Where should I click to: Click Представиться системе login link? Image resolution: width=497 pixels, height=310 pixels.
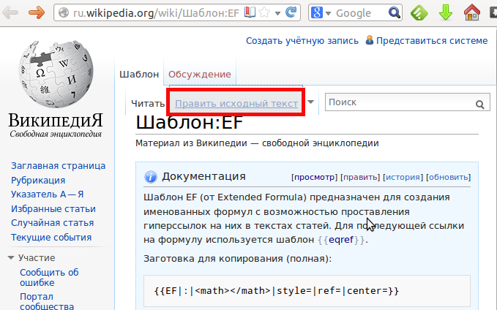point(432,40)
